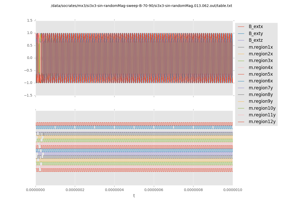This screenshot has height=206, width=283.
Task: Click the m.region8y legend entry
Action: (x=261, y=95)
